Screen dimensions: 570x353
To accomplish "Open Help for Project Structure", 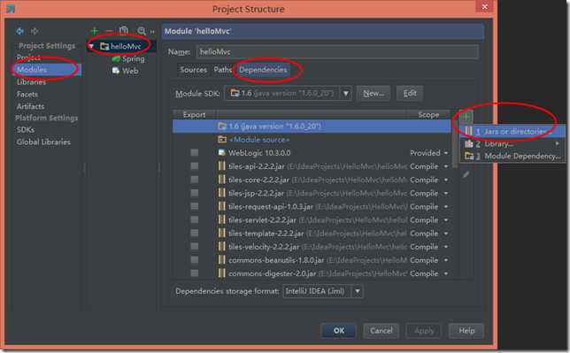I will point(466,331).
